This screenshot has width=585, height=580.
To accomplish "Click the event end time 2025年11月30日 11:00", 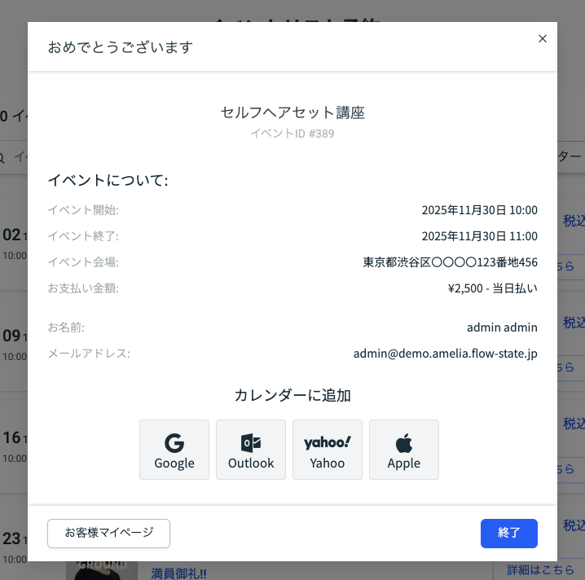I will [479, 236].
